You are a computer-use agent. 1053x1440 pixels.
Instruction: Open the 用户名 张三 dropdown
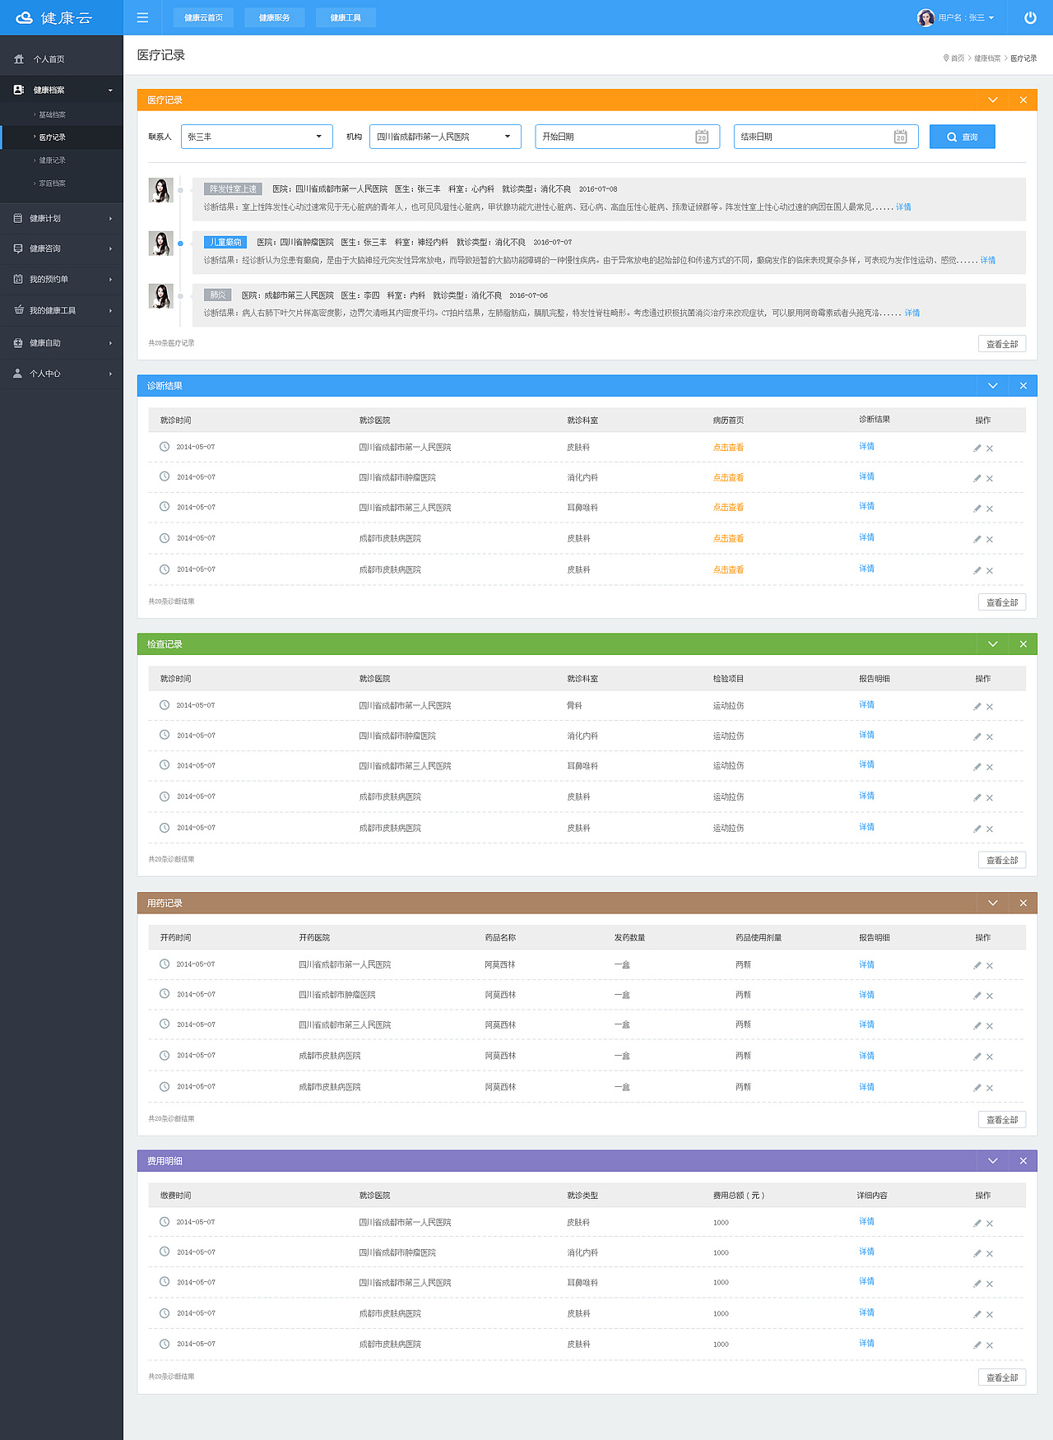tap(967, 17)
